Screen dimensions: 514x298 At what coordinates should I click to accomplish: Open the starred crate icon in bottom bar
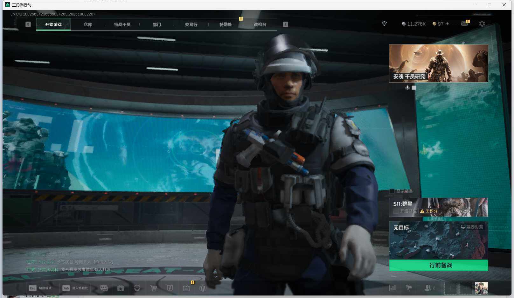click(121, 288)
